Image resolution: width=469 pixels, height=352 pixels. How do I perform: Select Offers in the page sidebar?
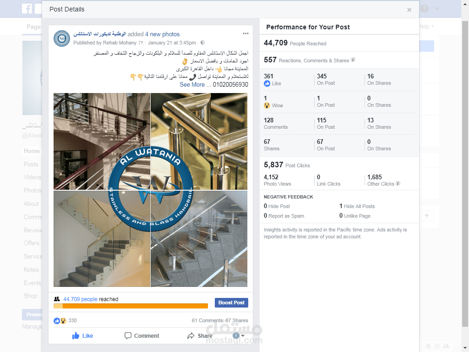click(x=32, y=243)
